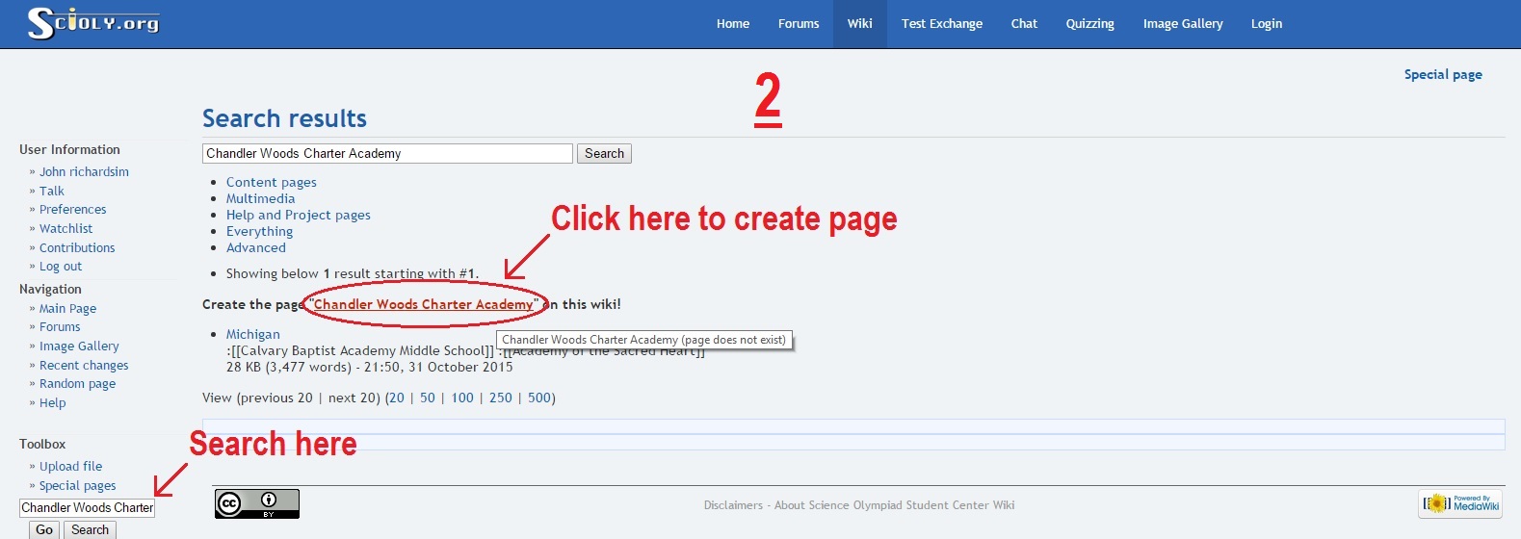Image resolution: width=1521 pixels, height=539 pixels.
Task: Click the sidebar search input box
Action: point(87,507)
